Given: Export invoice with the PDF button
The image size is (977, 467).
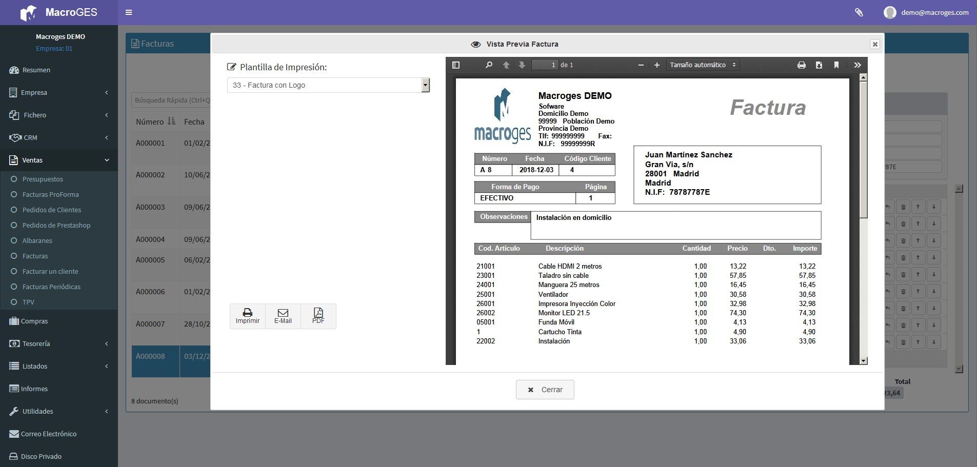Looking at the screenshot, I should (x=318, y=316).
